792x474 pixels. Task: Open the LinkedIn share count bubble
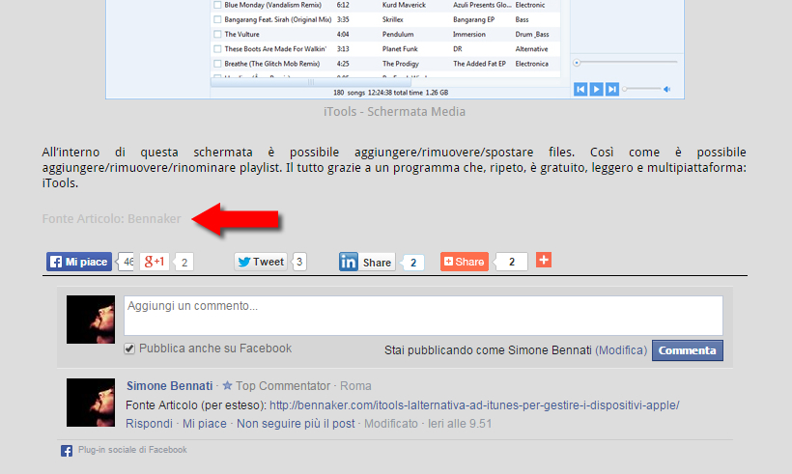[x=412, y=263]
